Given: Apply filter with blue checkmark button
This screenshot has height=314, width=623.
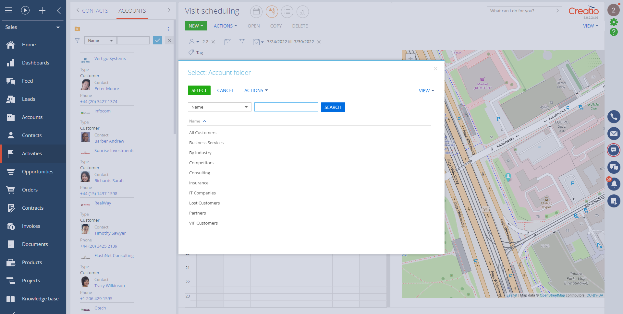Looking at the screenshot, I should pos(157,41).
